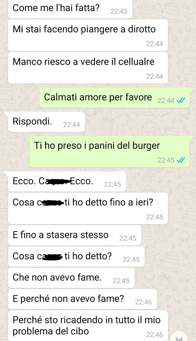This screenshot has width=196, height=341.
Task: Tap the 22:46 timestamp on 'problema del cibo'
Action: click(x=155, y=335)
